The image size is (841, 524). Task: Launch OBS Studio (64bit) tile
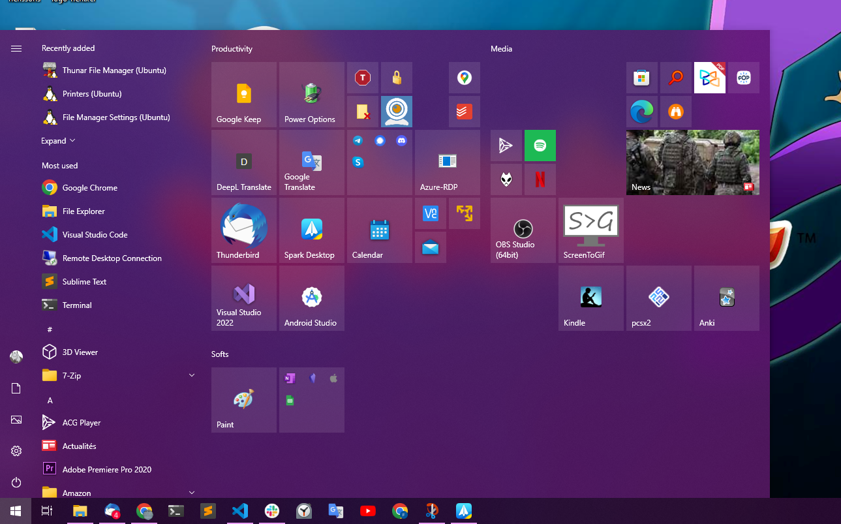(523, 230)
